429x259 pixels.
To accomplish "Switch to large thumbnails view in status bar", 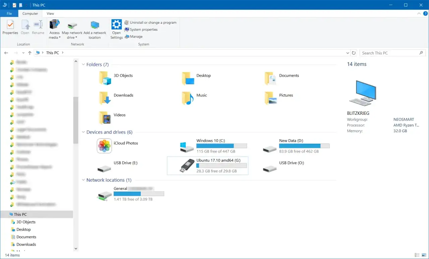I will coord(424,255).
